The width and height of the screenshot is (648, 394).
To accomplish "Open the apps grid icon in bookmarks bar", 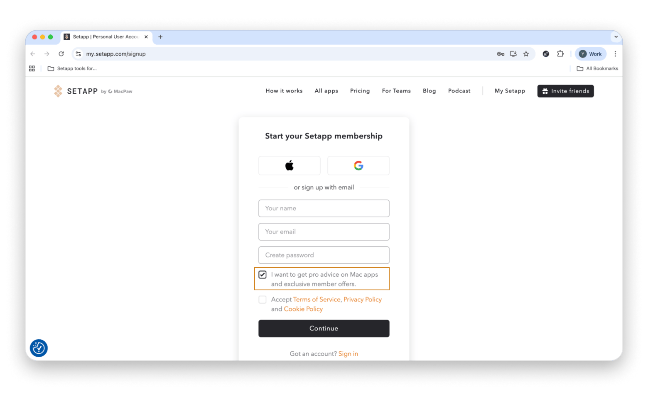I will pyautogui.click(x=32, y=68).
